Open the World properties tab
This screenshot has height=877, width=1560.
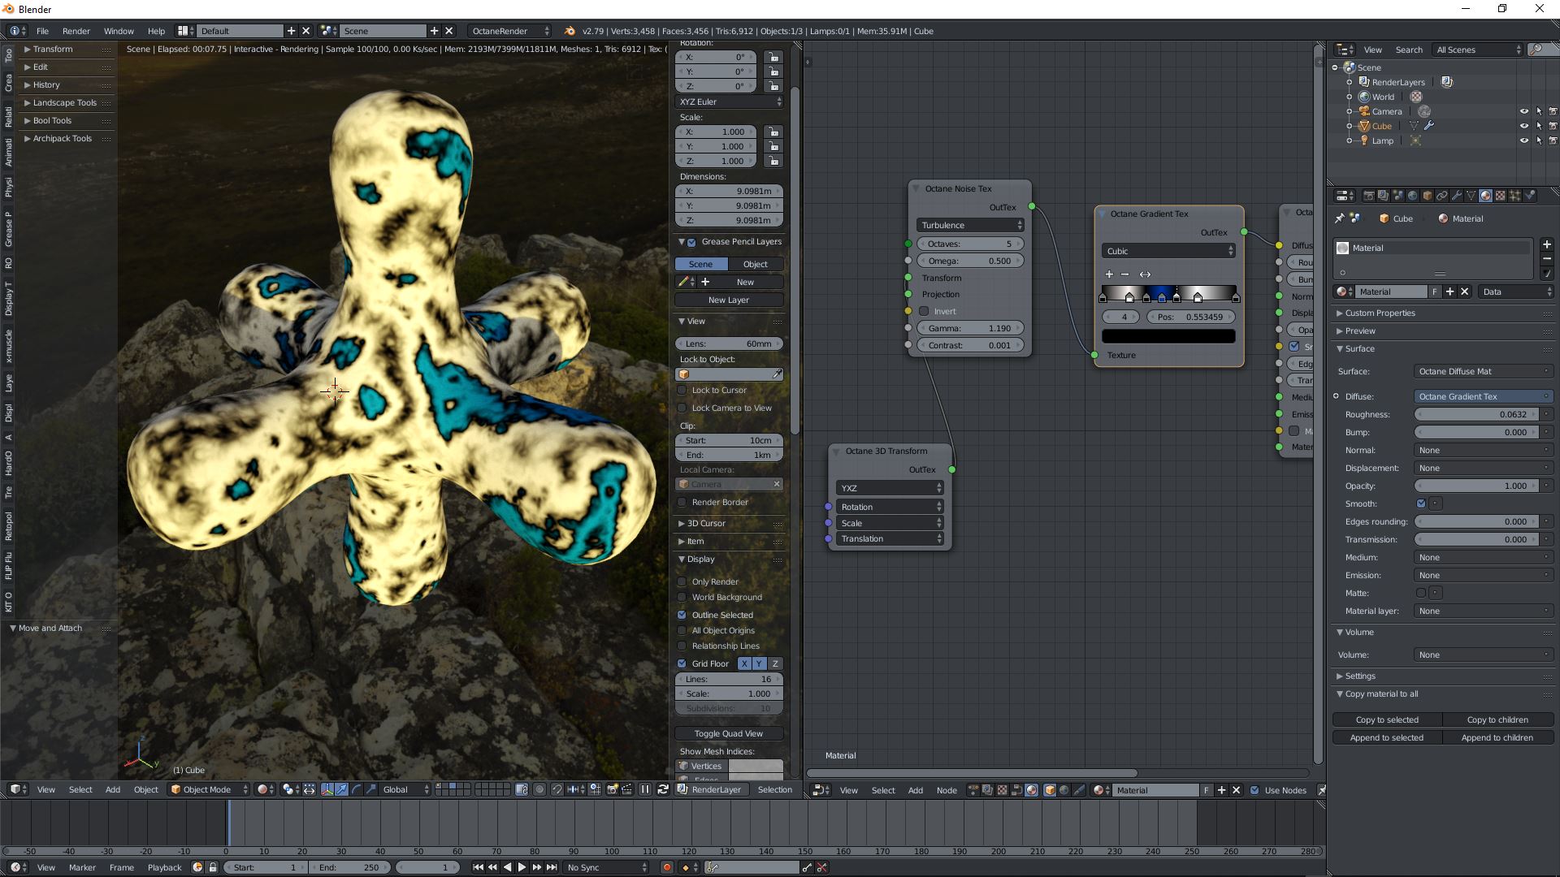1412,196
